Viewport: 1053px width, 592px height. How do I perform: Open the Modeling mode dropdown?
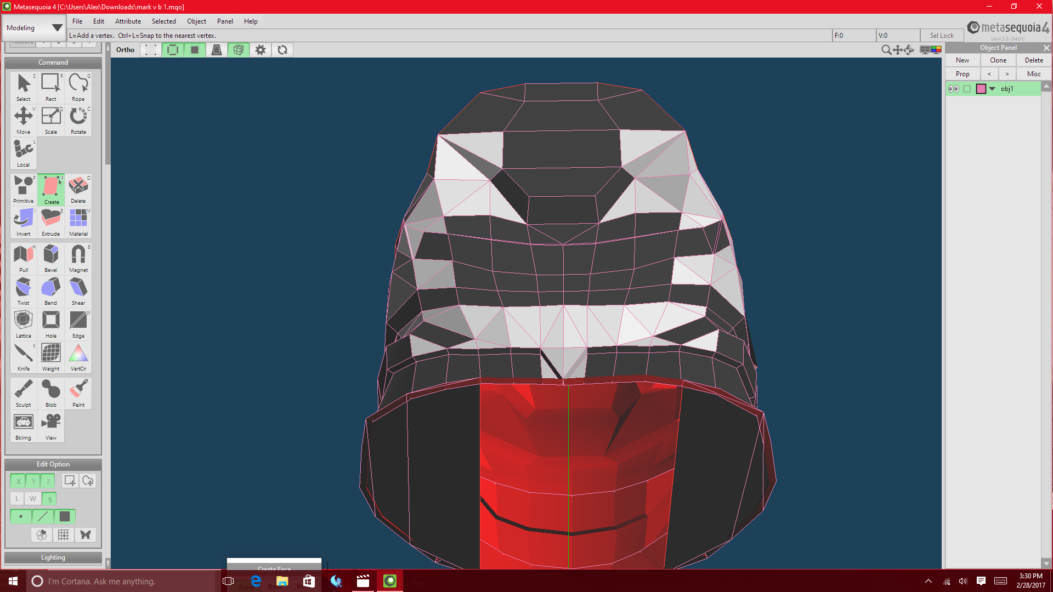click(33, 27)
